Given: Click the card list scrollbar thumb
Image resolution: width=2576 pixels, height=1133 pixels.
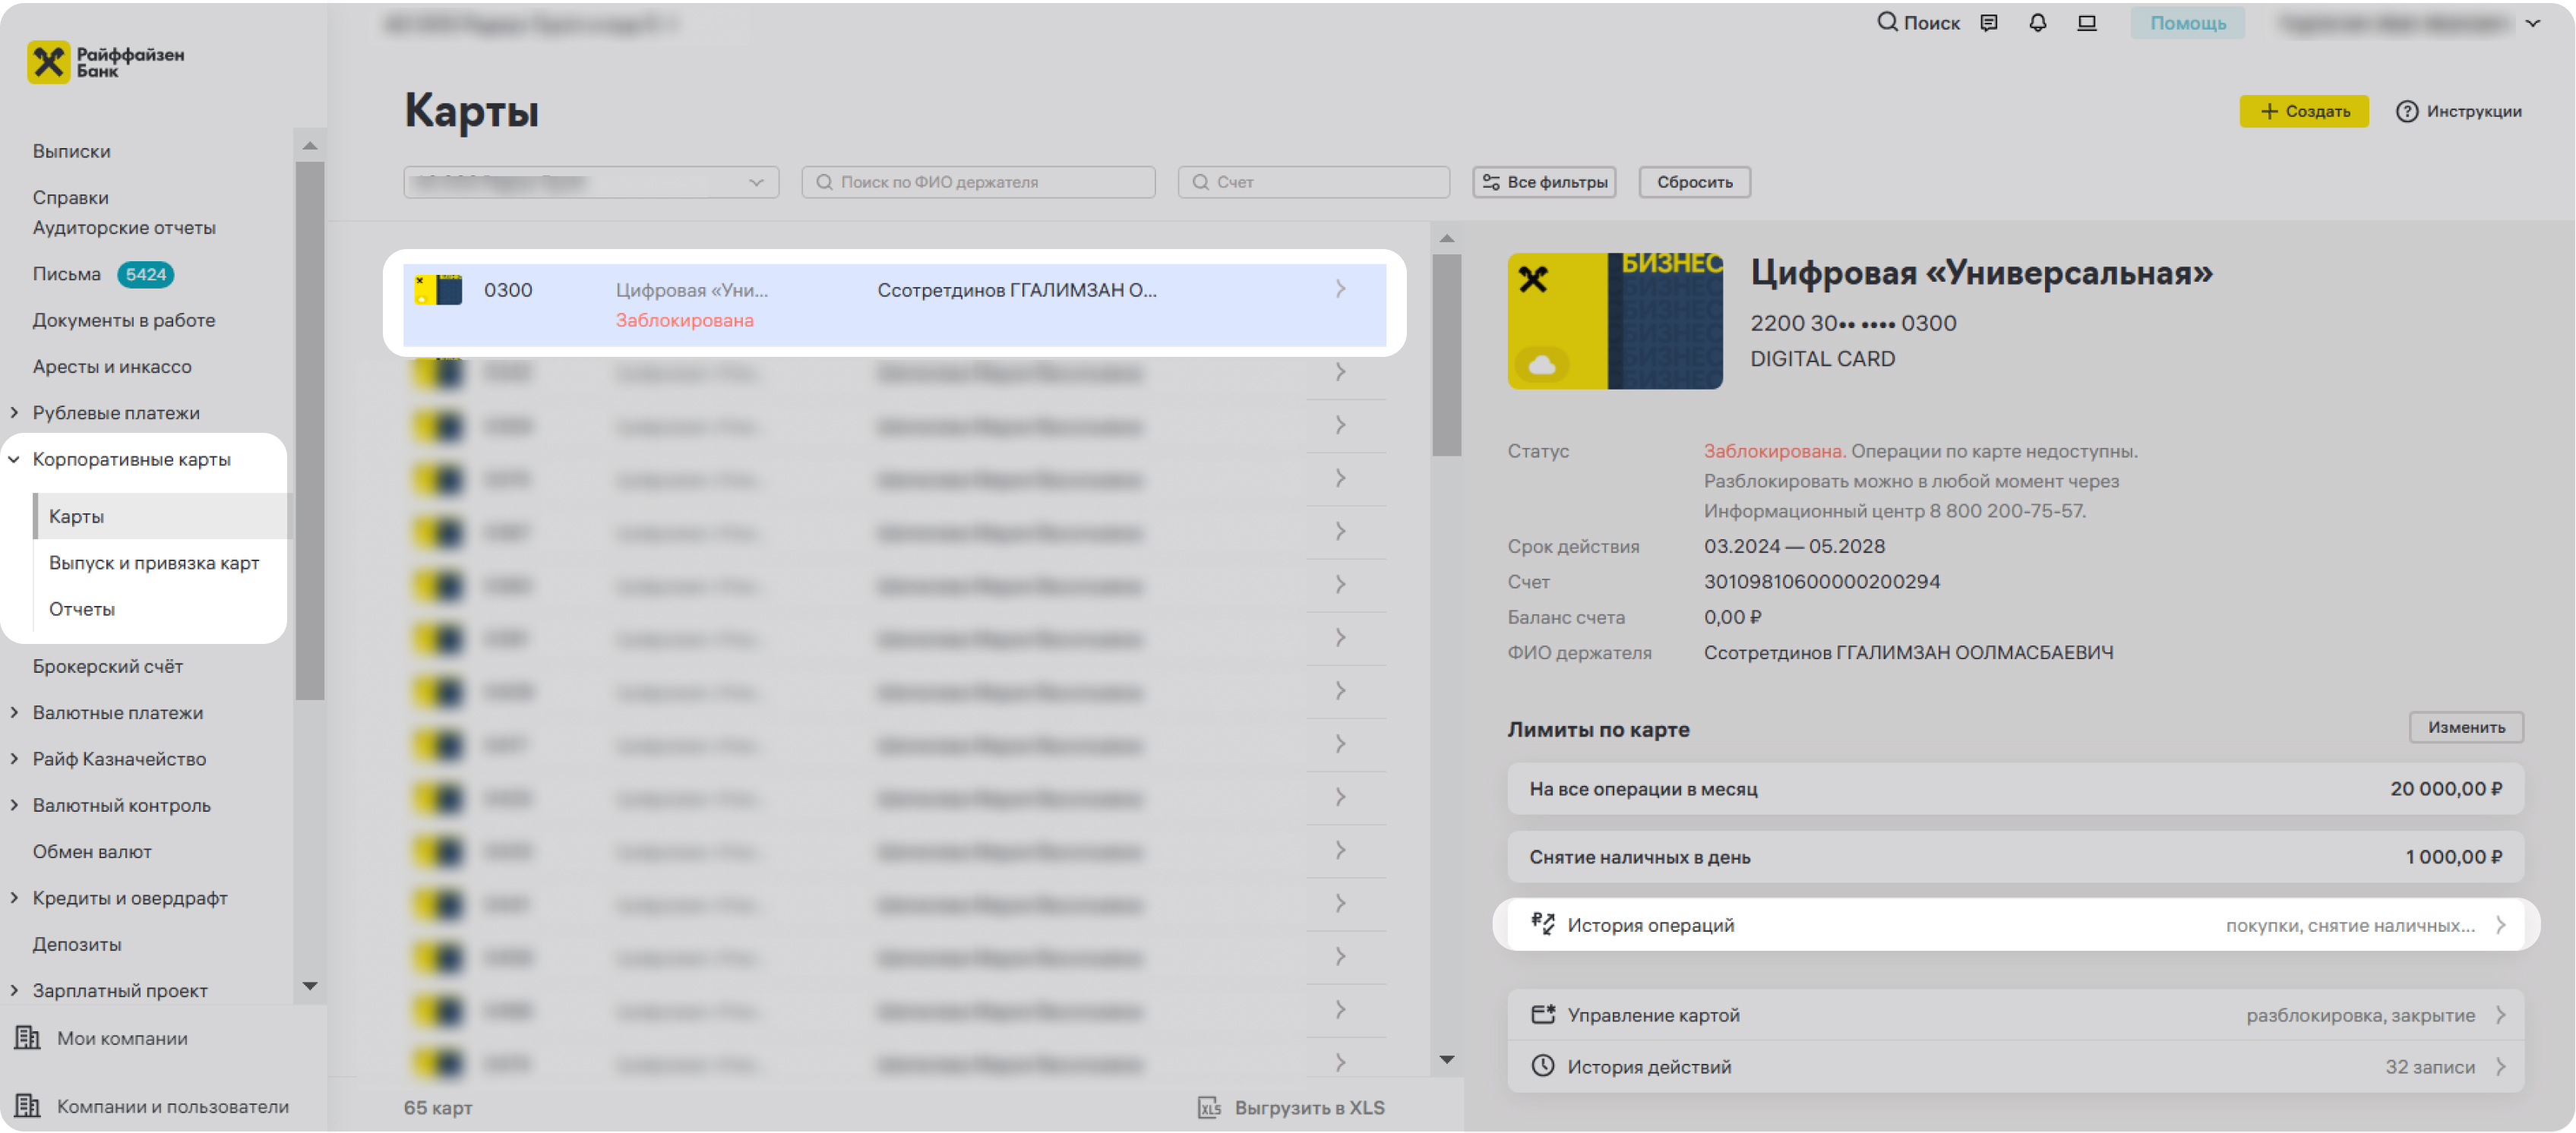Looking at the screenshot, I should [1446, 355].
